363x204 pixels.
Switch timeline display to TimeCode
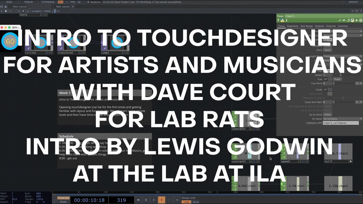tap(63, 198)
